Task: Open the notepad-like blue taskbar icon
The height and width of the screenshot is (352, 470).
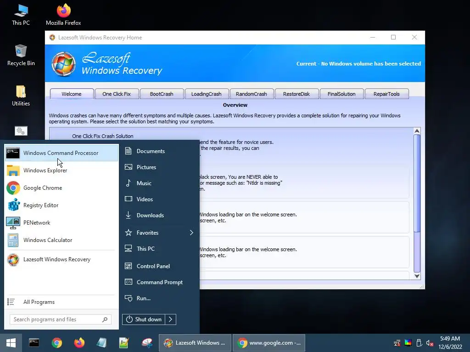Action: click(101, 343)
